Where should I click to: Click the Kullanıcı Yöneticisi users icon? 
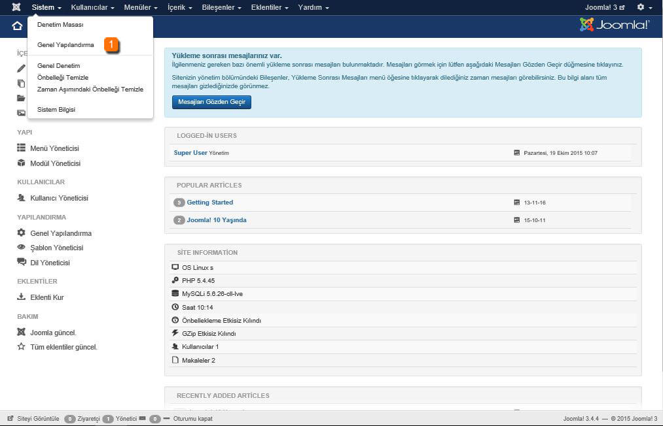point(21,198)
